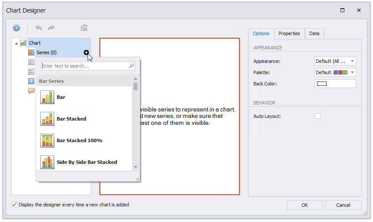Click the redo arrow in toolbar
Image resolution: width=373 pixels, height=222 pixels.
pos(51,28)
